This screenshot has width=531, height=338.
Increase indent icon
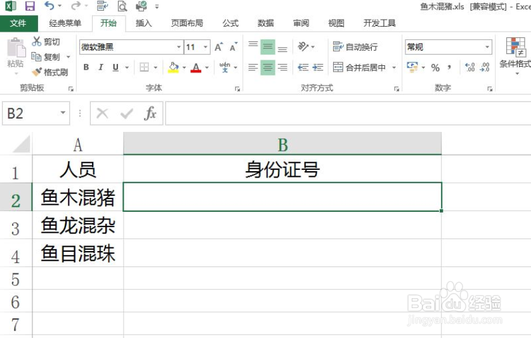click(318, 67)
